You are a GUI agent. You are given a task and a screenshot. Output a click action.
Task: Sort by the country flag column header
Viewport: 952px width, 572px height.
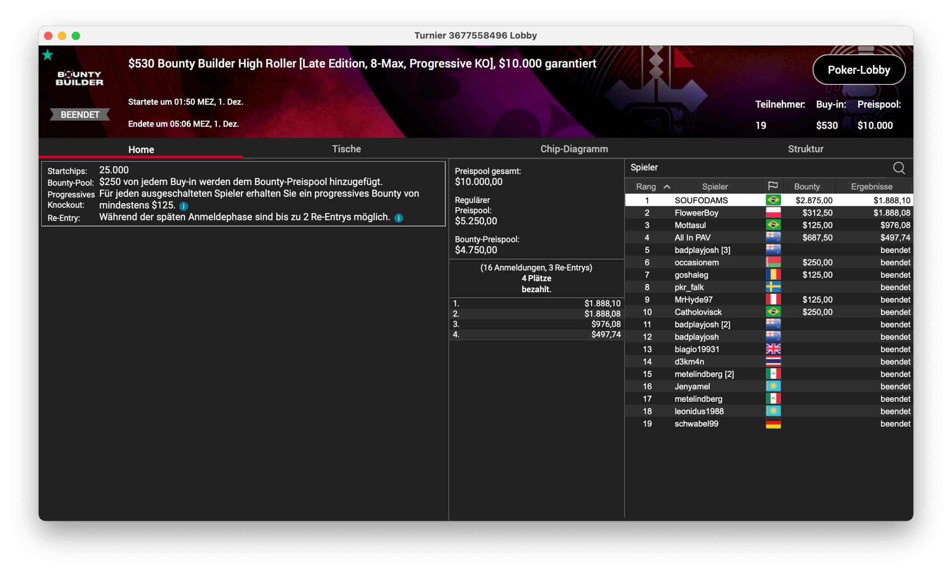click(x=772, y=186)
